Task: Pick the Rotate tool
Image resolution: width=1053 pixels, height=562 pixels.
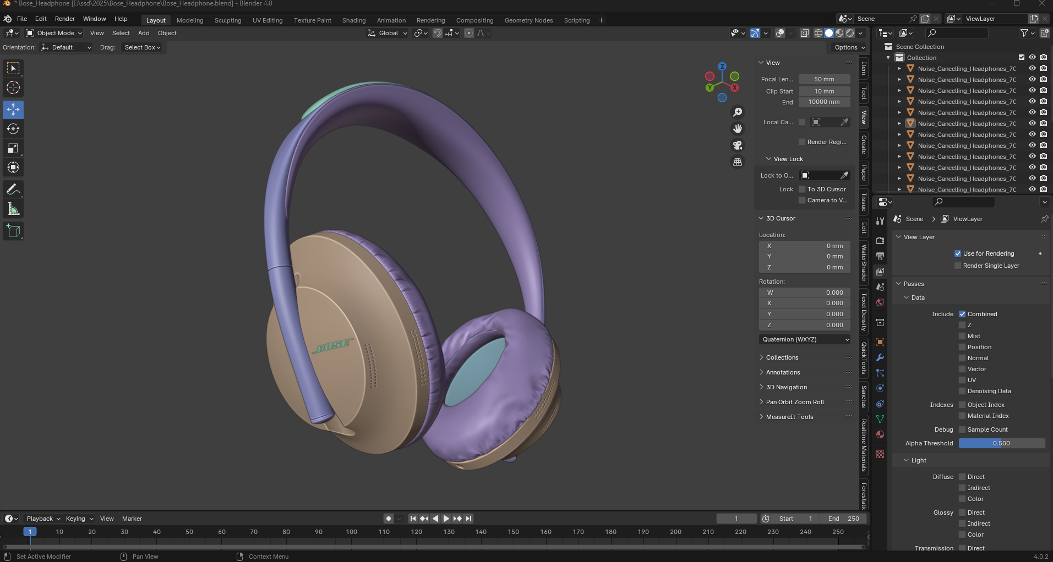Action: click(x=13, y=129)
